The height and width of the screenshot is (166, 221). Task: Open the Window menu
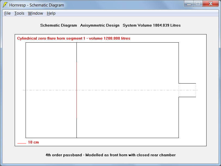(x=35, y=13)
